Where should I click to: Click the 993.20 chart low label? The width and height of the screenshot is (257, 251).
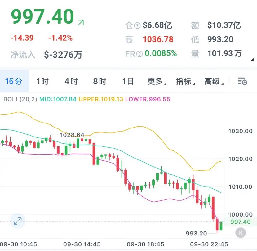point(196,233)
